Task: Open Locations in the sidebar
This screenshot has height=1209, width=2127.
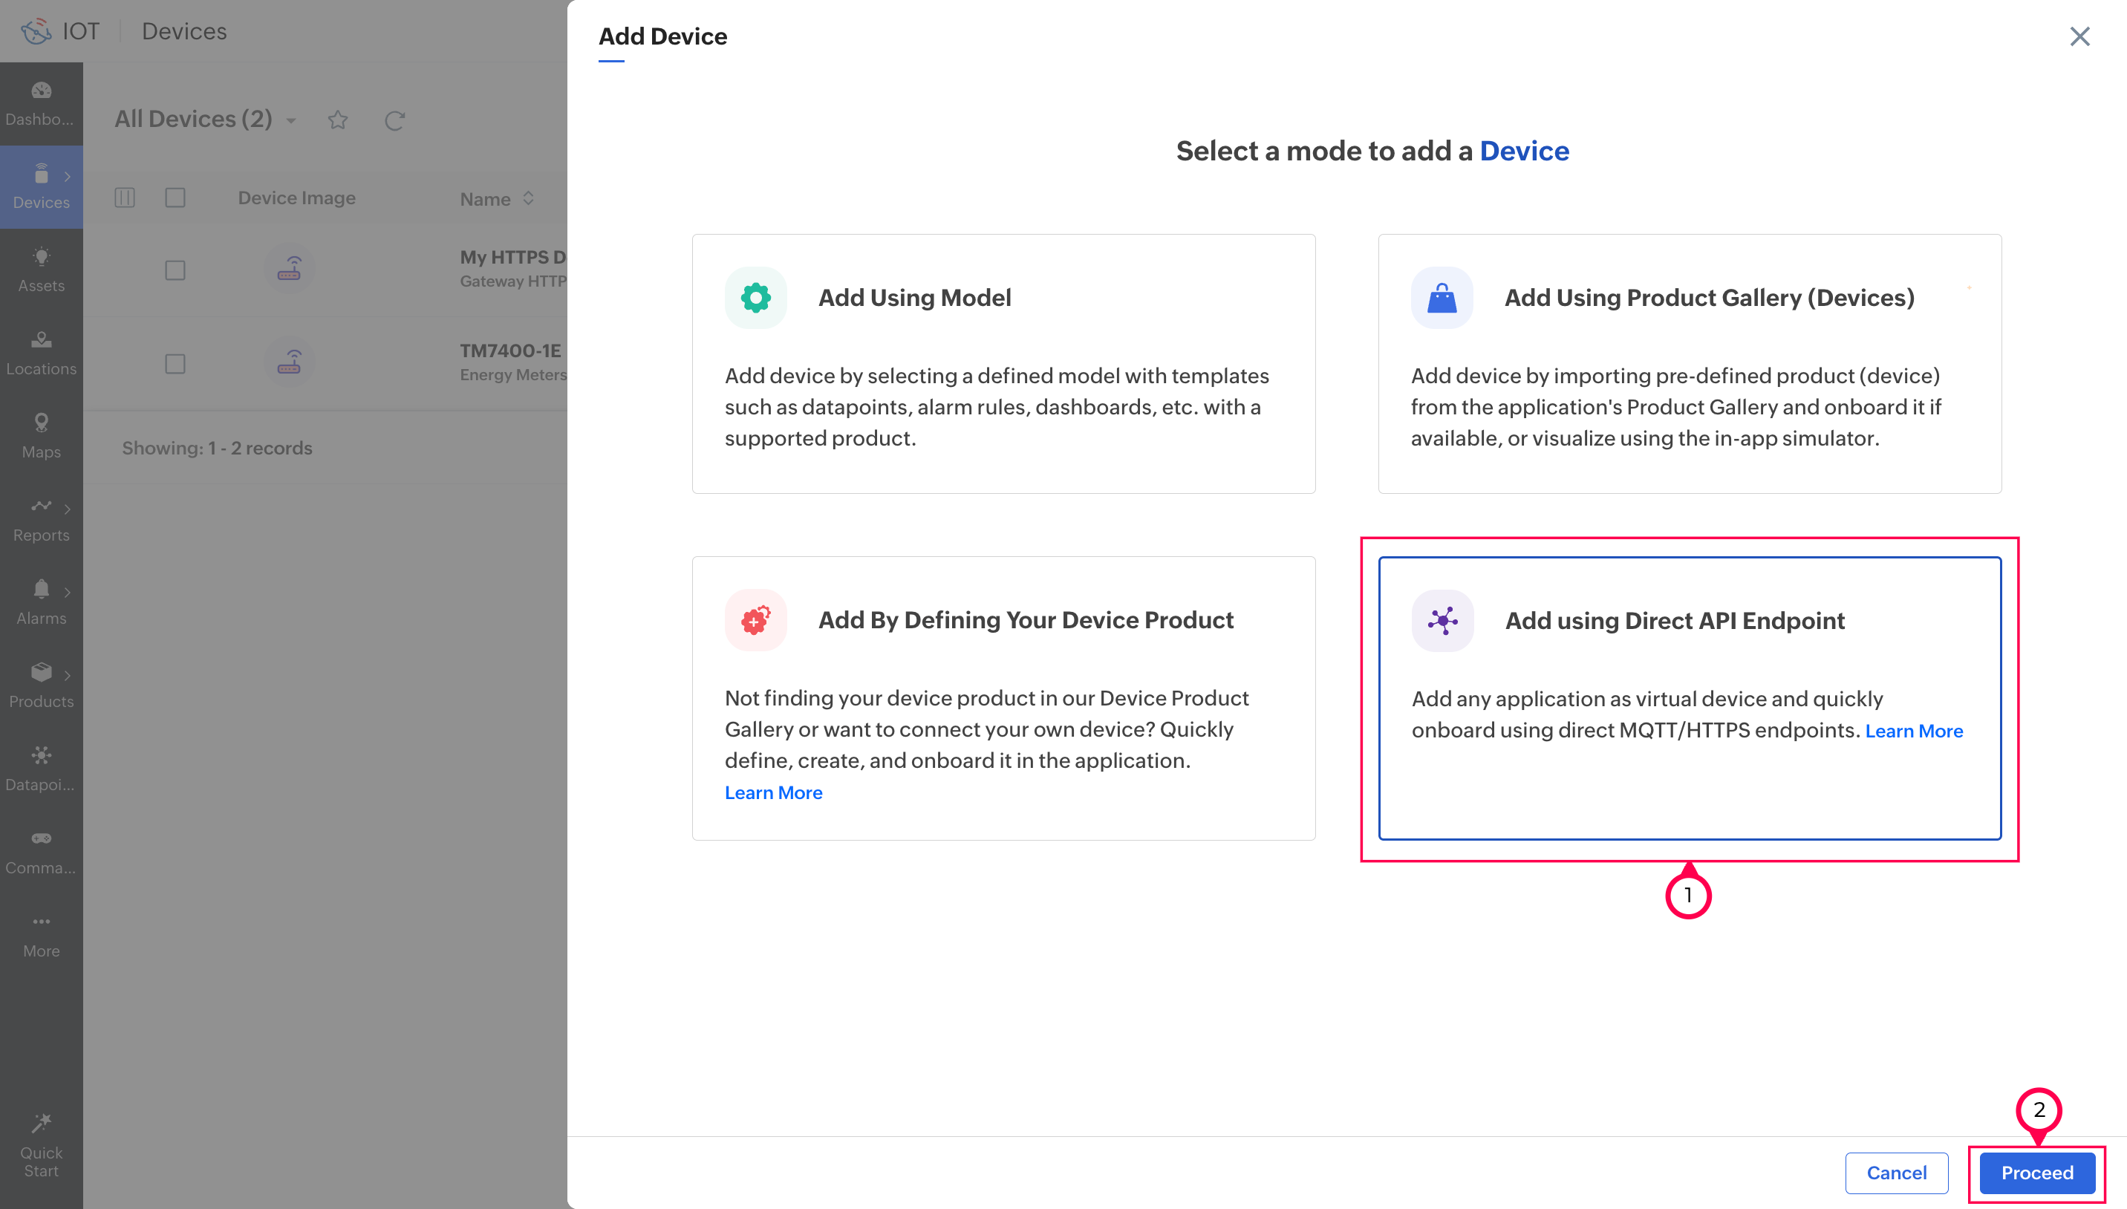Action: (x=41, y=353)
